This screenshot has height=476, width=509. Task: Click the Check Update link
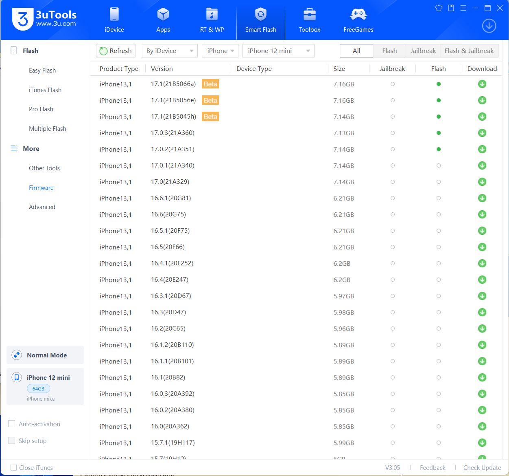(x=482, y=468)
